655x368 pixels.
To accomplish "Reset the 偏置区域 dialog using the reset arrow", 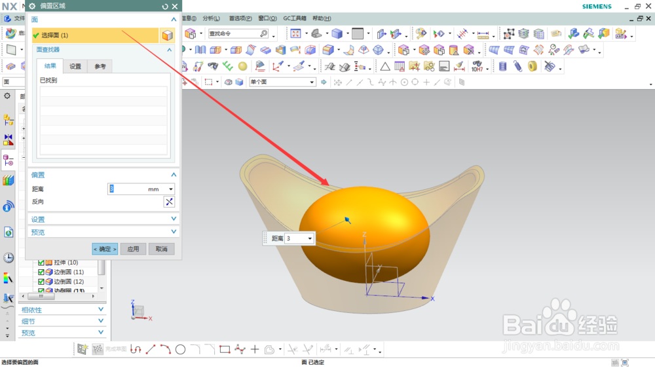I will click(x=165, y=7).
